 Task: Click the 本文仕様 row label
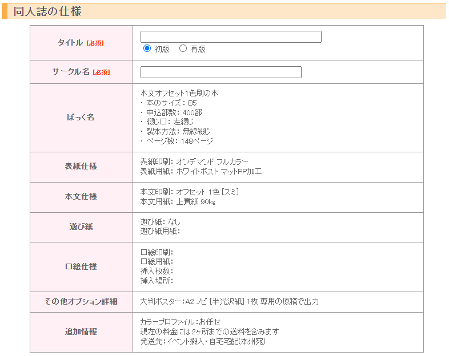click(81, 196)
